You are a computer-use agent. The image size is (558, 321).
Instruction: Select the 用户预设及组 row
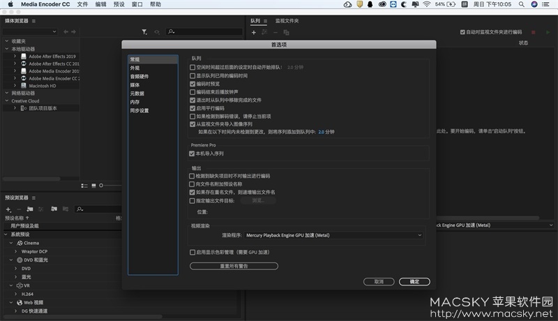(x=63, y=226)
